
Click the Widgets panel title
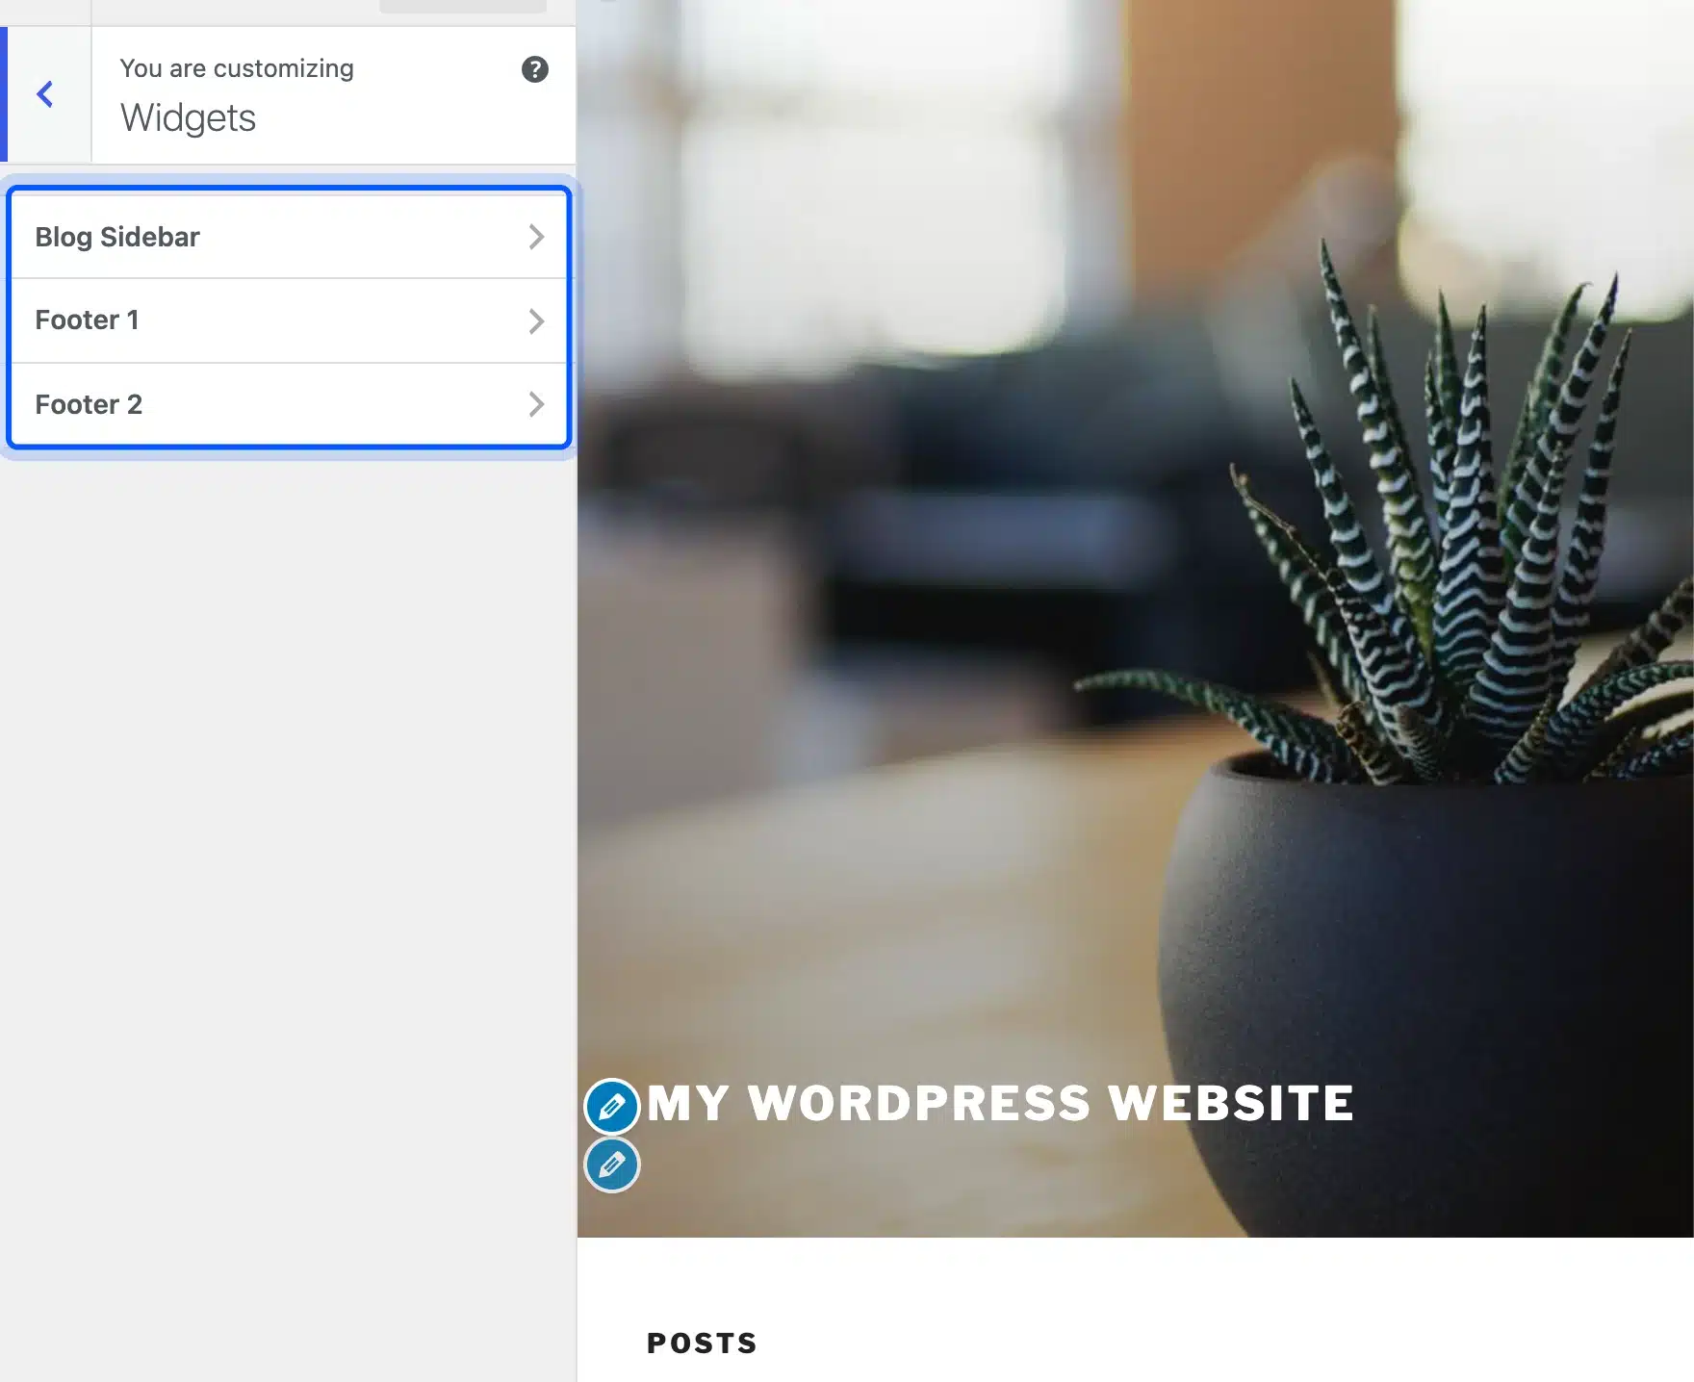[189, 117]
